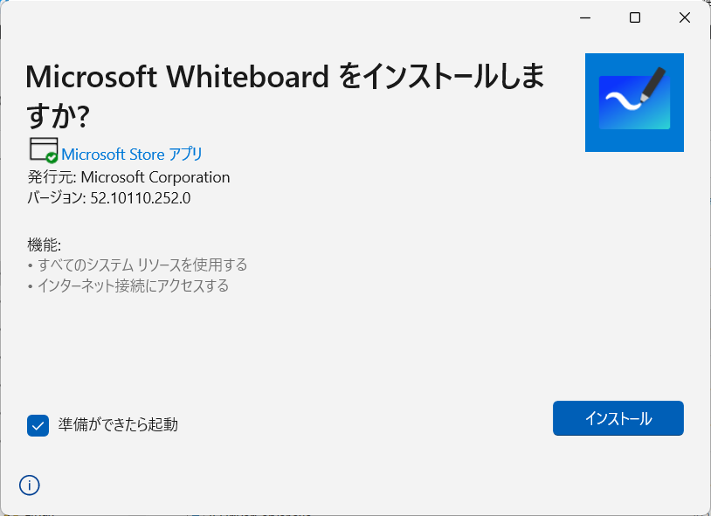Click the green verified checkmark badge
This screenshot has width=711, height=516.
pyautogui.click(x=52, y=157)
